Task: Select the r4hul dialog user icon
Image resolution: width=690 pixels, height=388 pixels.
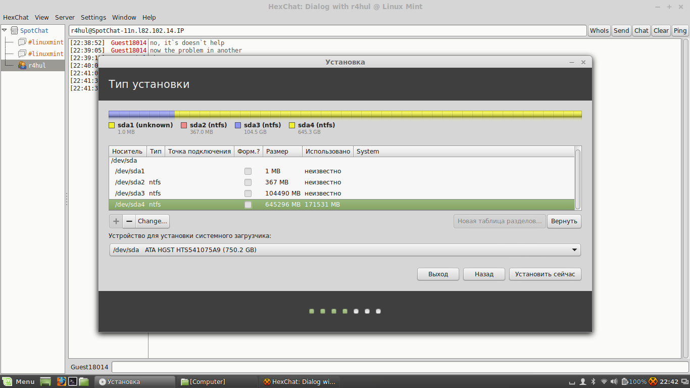Action: coord(22,65)
